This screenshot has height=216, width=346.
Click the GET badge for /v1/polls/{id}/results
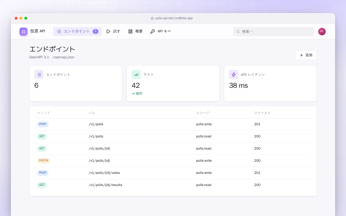coord(42,185)
